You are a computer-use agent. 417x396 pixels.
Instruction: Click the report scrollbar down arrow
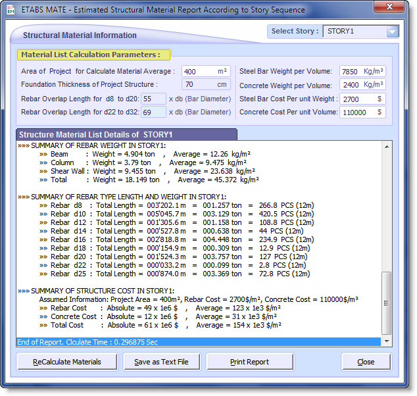[386, 341]
